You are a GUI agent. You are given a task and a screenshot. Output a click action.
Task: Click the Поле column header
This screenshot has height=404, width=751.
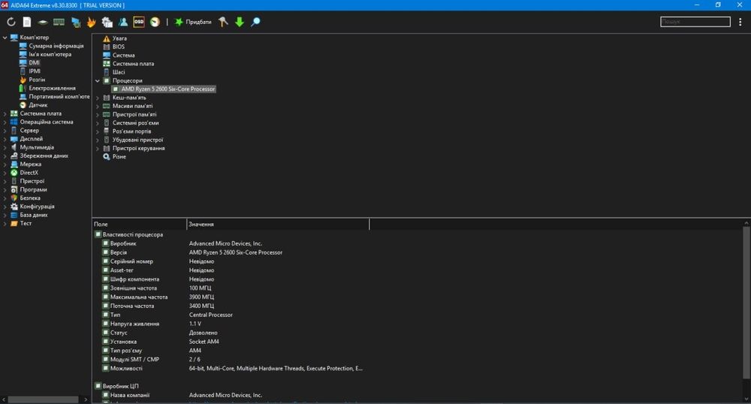pos(140,224)
